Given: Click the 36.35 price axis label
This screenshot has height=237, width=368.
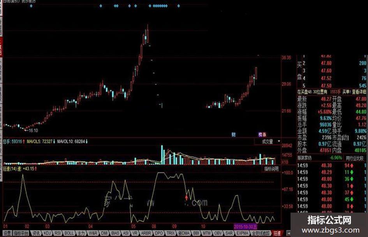Looking at the screenshot, I should [286, 58].
